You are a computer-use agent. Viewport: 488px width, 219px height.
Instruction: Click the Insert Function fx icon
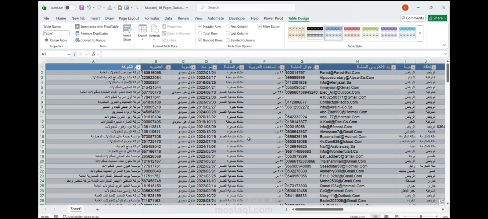(94, 54)
